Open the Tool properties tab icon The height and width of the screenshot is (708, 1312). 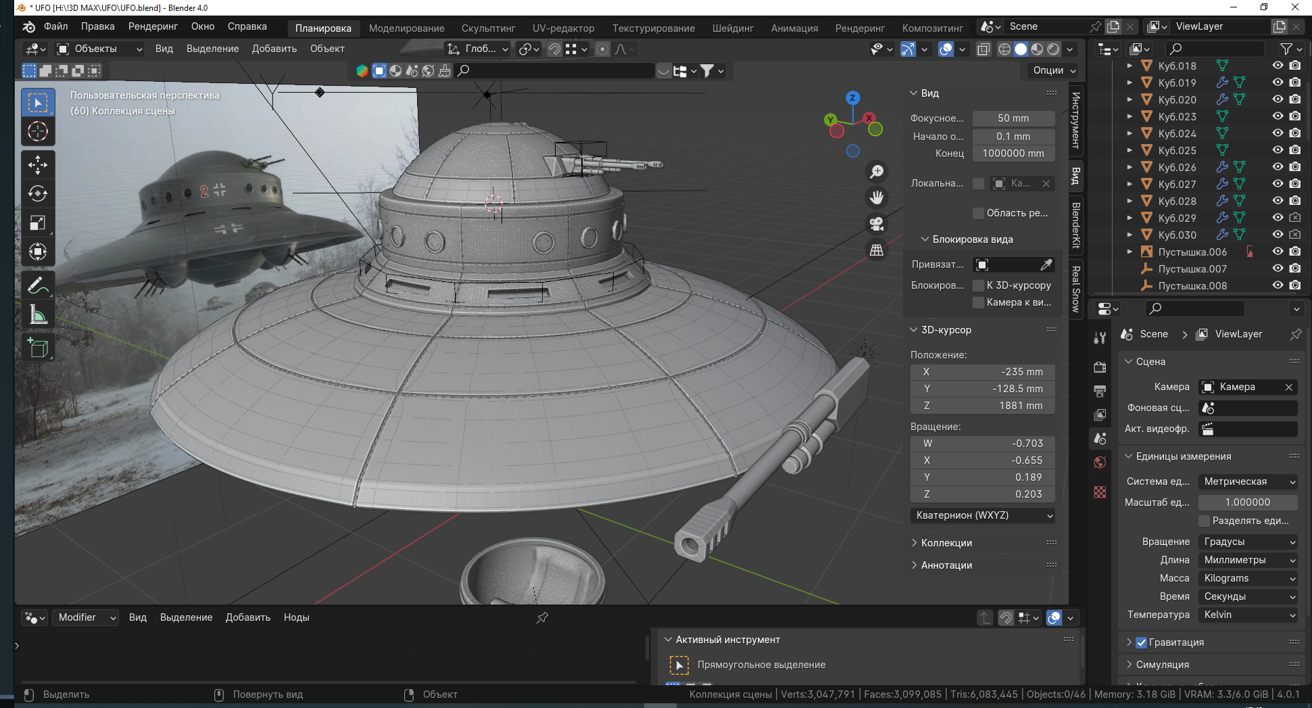point(1100,338)
